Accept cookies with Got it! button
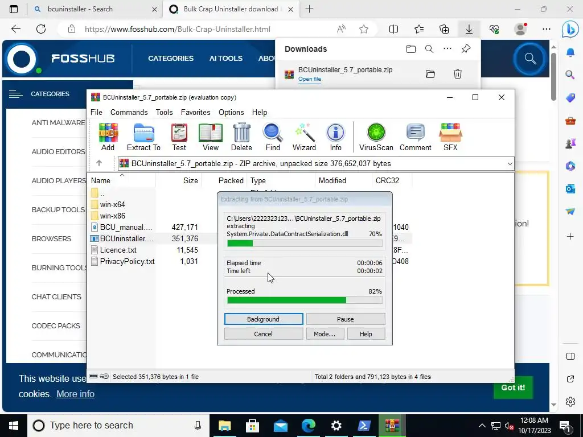 (x=513, y=387)
